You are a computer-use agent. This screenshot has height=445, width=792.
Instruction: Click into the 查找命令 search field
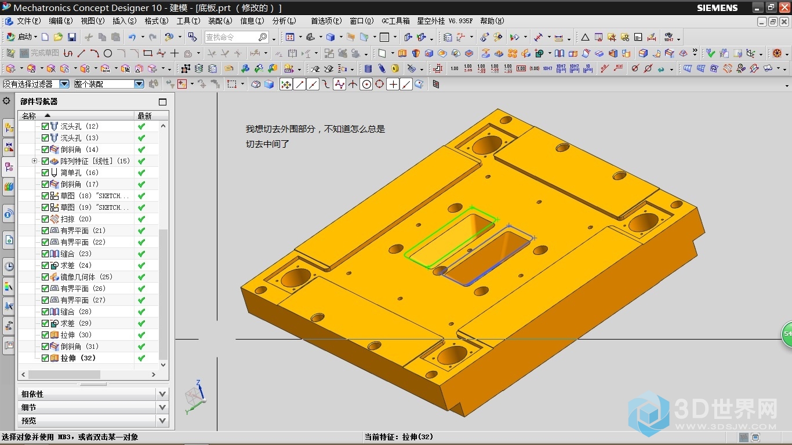click(230, 37)
